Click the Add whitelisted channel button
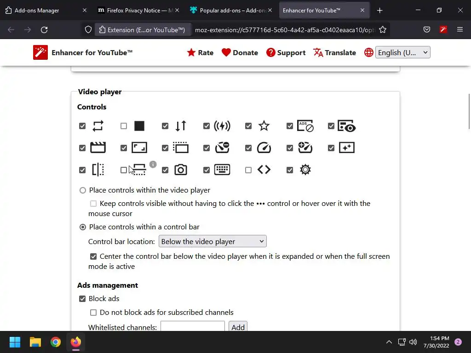Image resolution: width=471 pixels, height=353 pixels. click(x=238, y=327)
